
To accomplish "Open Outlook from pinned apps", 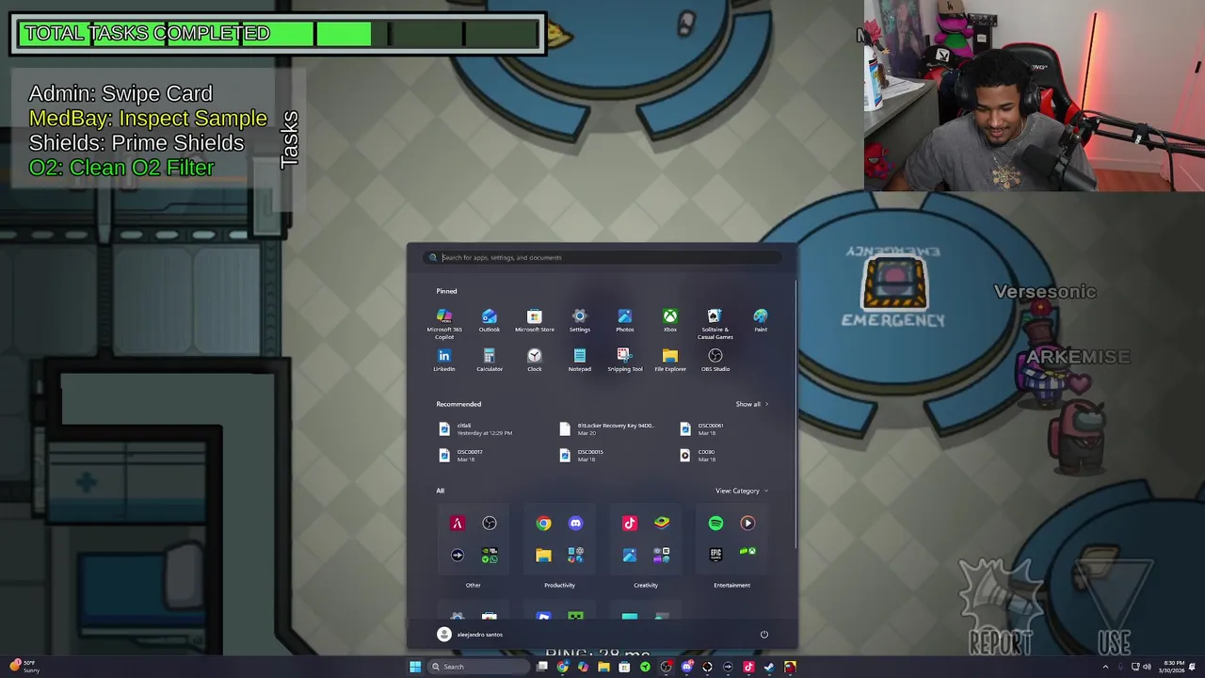I will 489,320.
